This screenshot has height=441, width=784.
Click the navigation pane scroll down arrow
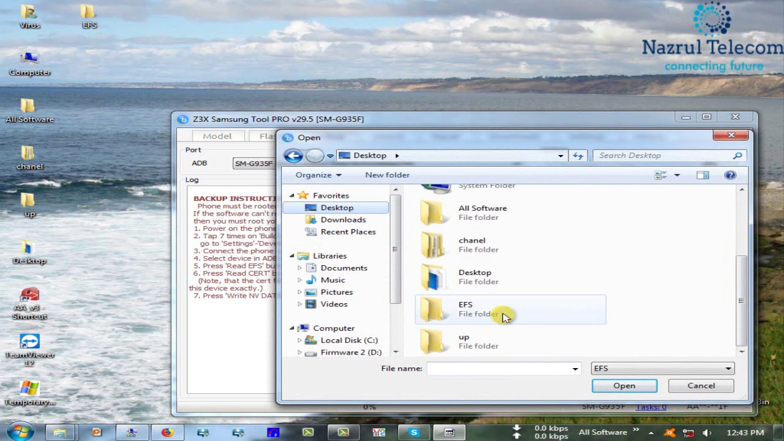(396, 352)
